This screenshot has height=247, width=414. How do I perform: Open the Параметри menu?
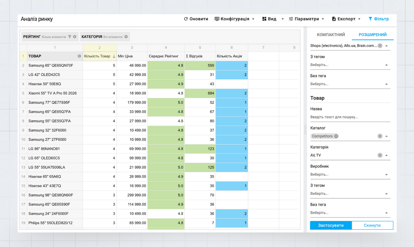306,19
